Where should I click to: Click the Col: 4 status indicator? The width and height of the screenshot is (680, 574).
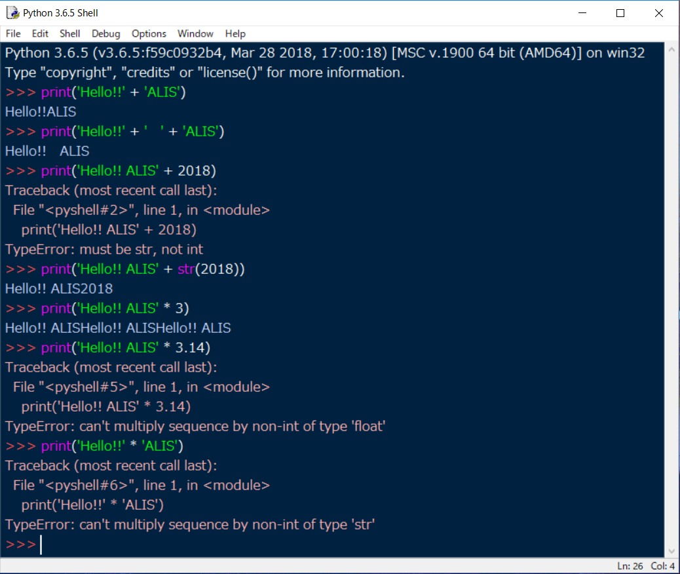(x=663, y=566)
